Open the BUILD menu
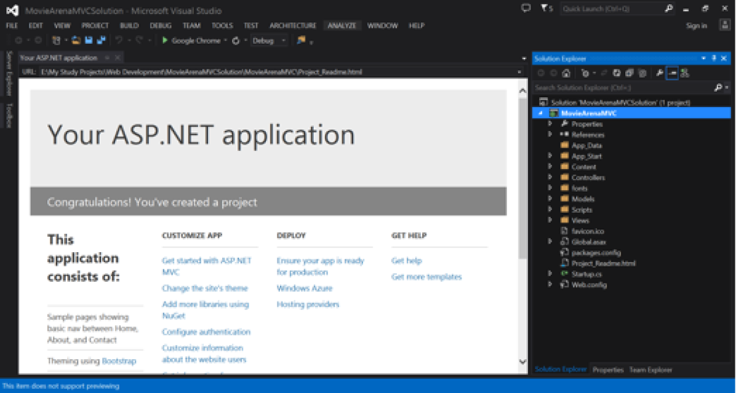Image resolution: width=736 pixels, height=393 pixels. point(129,26)
